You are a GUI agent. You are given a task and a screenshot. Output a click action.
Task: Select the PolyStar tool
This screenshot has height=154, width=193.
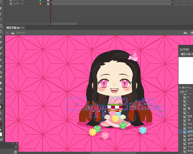[1, 37]
